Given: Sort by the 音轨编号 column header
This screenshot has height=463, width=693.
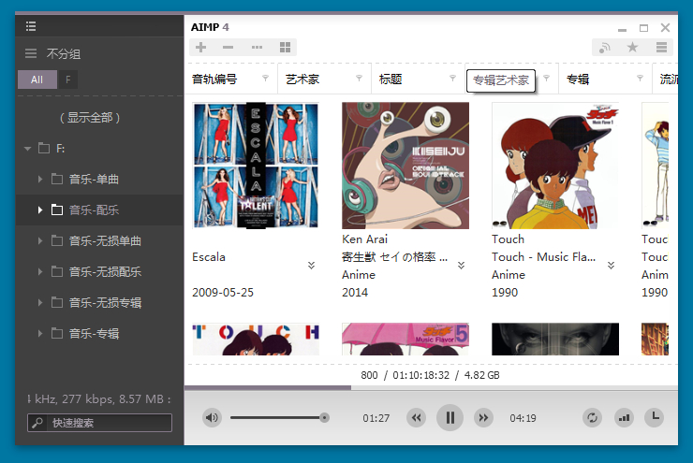Looking at the screenshot, I should pyautogui.click(x=214, y=80).
